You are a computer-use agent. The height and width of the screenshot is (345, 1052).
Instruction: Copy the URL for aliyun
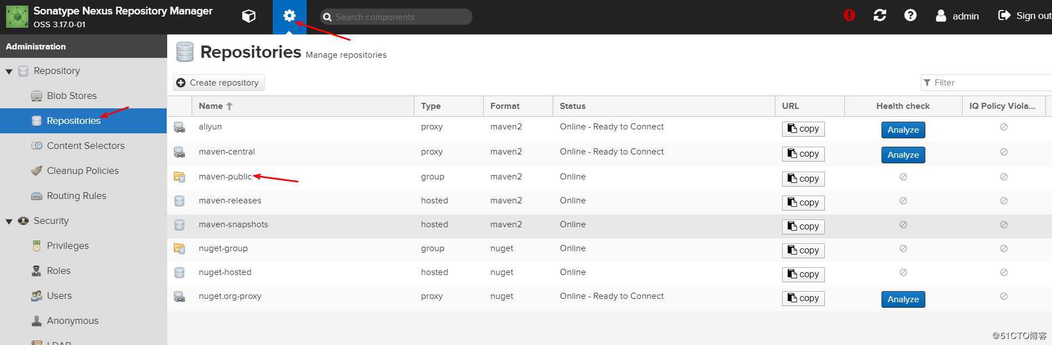click(803, 129)
